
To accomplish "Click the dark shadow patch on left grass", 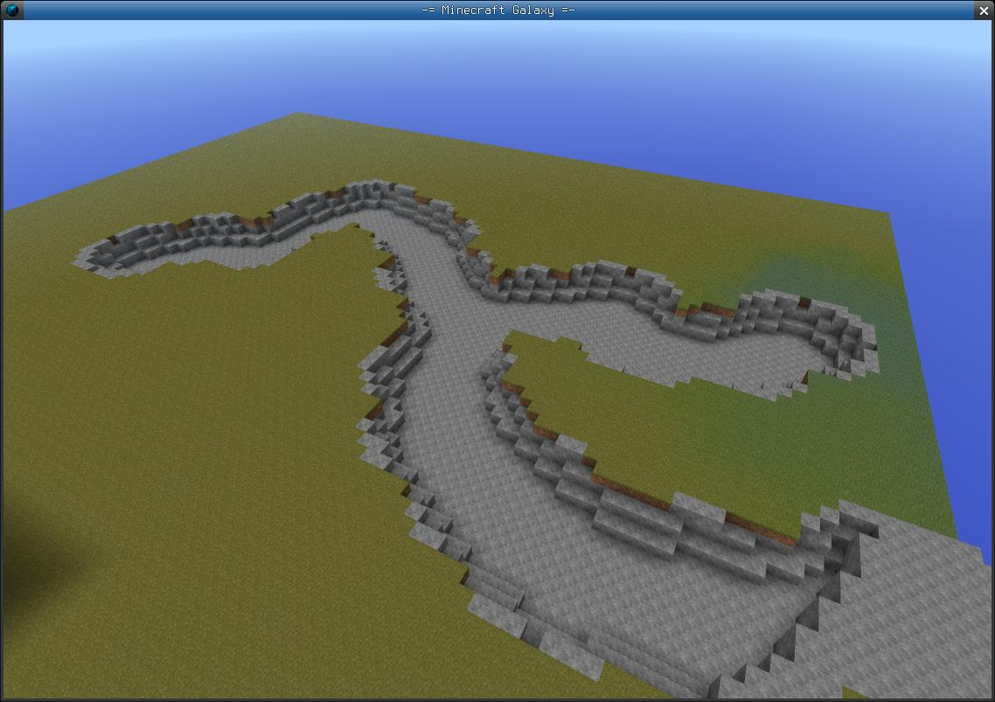I will [x=35, y=542].
